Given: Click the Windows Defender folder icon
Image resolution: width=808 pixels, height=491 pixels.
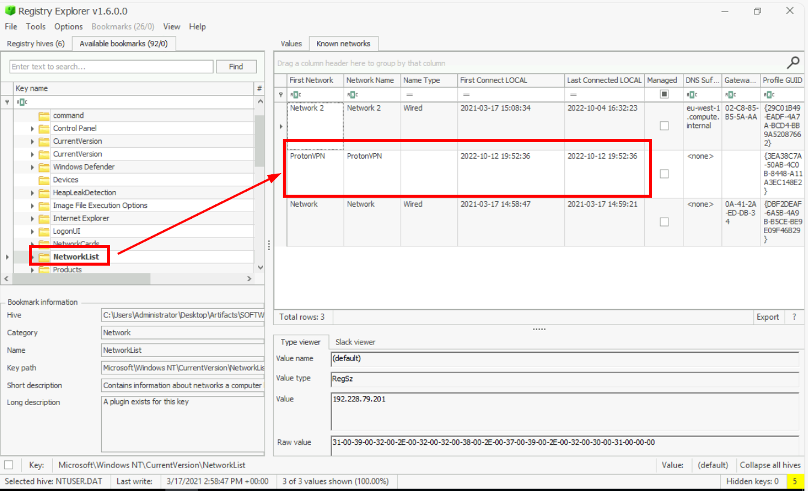Looking at the screenshot, I should 44,167.
